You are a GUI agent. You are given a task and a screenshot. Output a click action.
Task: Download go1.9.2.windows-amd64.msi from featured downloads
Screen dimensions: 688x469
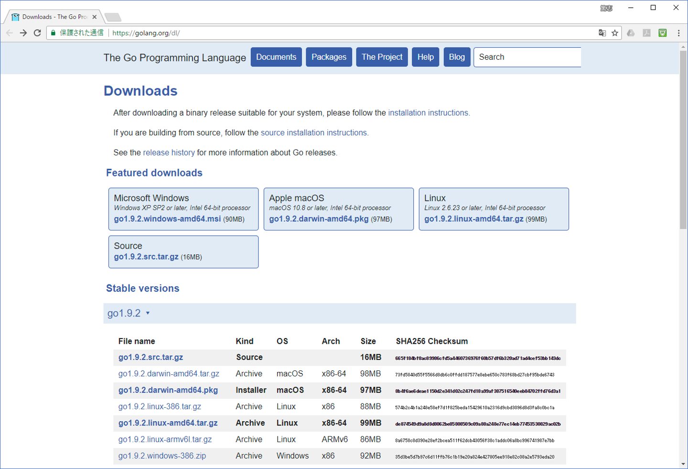pos(167,219)
